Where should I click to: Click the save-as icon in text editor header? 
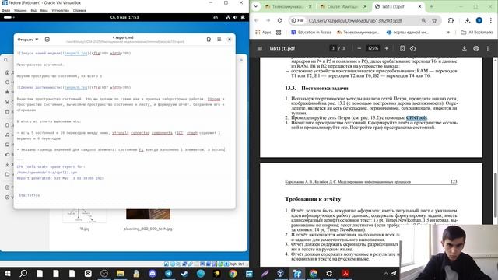point(209,40)
